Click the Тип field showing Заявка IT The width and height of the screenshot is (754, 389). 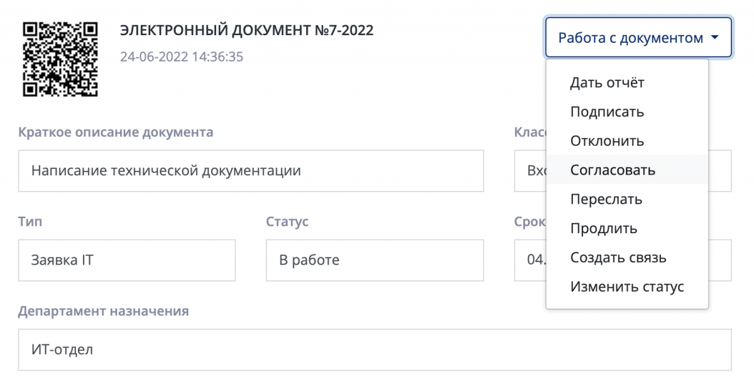[126, 260]
